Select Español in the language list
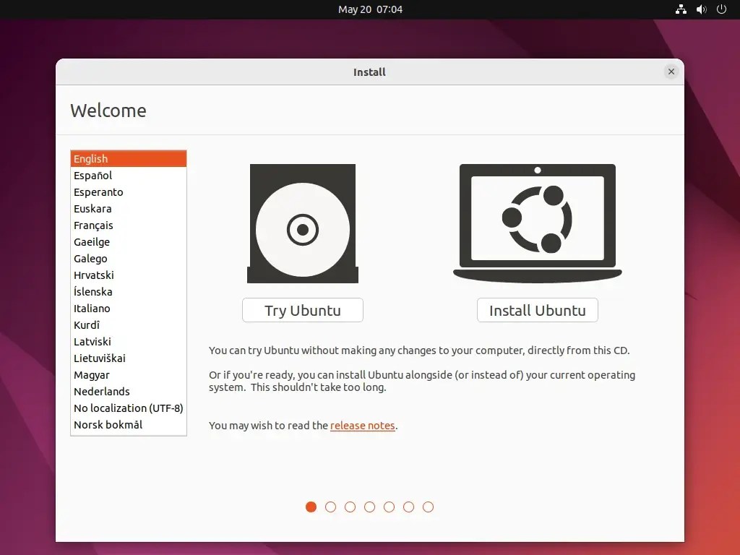This screenshot has width=740, height=555. (129, 175)
